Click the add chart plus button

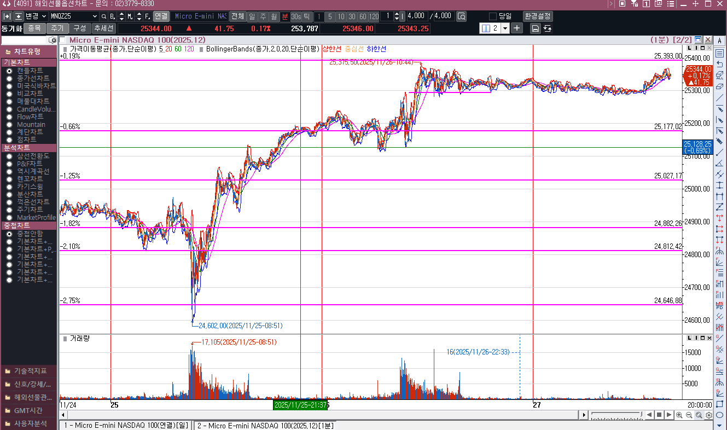[x=517, y=28]
